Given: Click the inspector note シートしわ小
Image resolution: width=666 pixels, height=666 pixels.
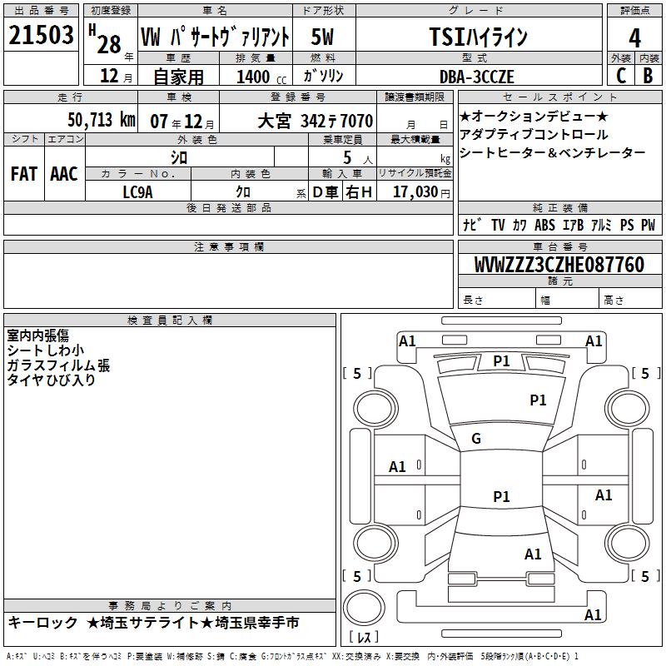Looking at the screenshot, I should [x=46, y=350].
